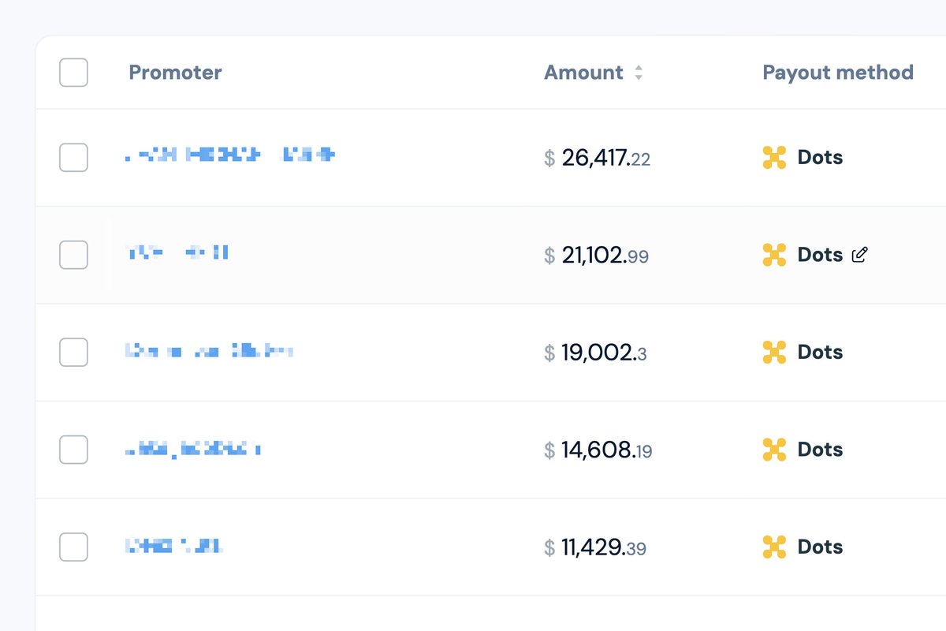This screenshot has height=631, width=946.
Task: Open the promoter link in the $14,608.19 row
Action: 193,450
